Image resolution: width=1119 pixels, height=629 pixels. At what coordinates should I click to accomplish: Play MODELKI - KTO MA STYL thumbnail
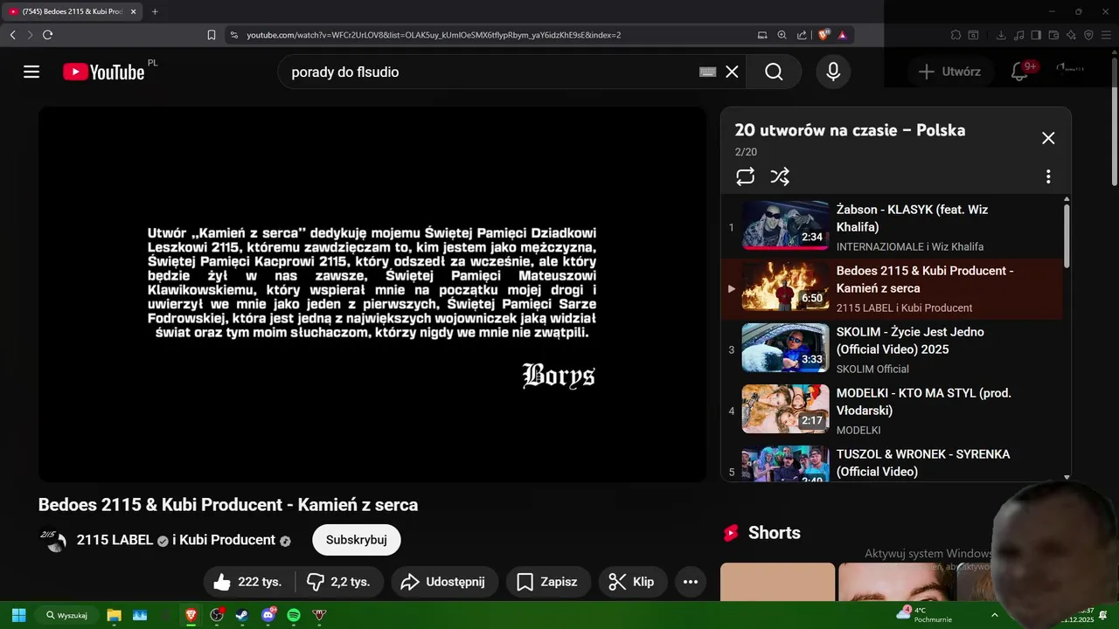click(785, 409)
